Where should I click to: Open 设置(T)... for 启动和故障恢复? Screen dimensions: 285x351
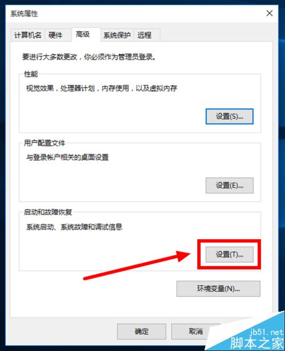tap(230, 254)
